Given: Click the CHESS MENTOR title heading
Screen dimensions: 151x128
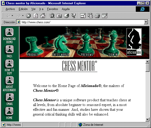Looking at the screenshot, I should pos(80,66).
